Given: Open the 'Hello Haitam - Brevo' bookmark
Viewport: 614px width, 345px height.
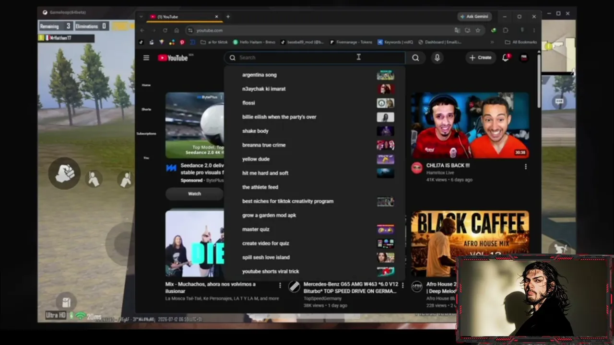Looking at the screenshot, I should (254, 42).
